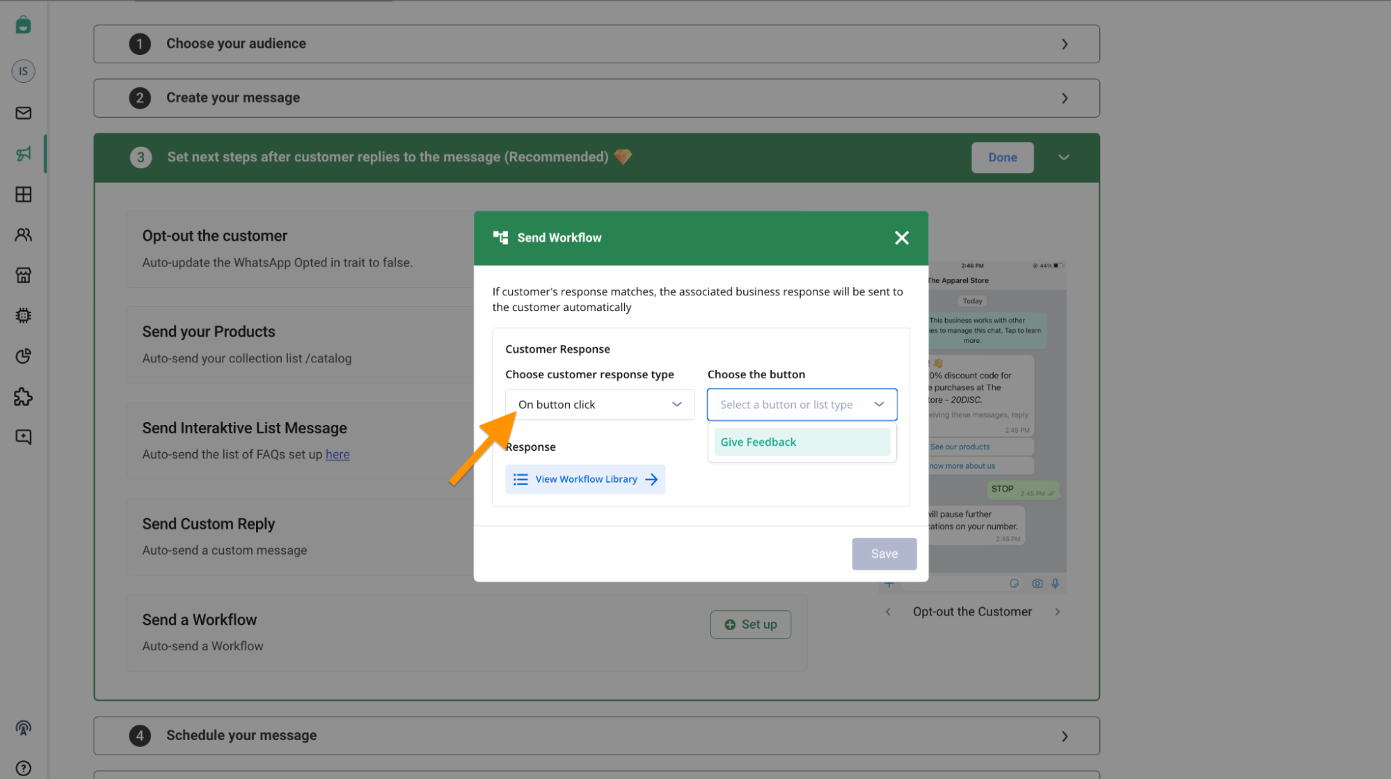Open the 'Select a button or list type' dropdown
Viewport: 1391px width, 779px height.
point(801,404)
